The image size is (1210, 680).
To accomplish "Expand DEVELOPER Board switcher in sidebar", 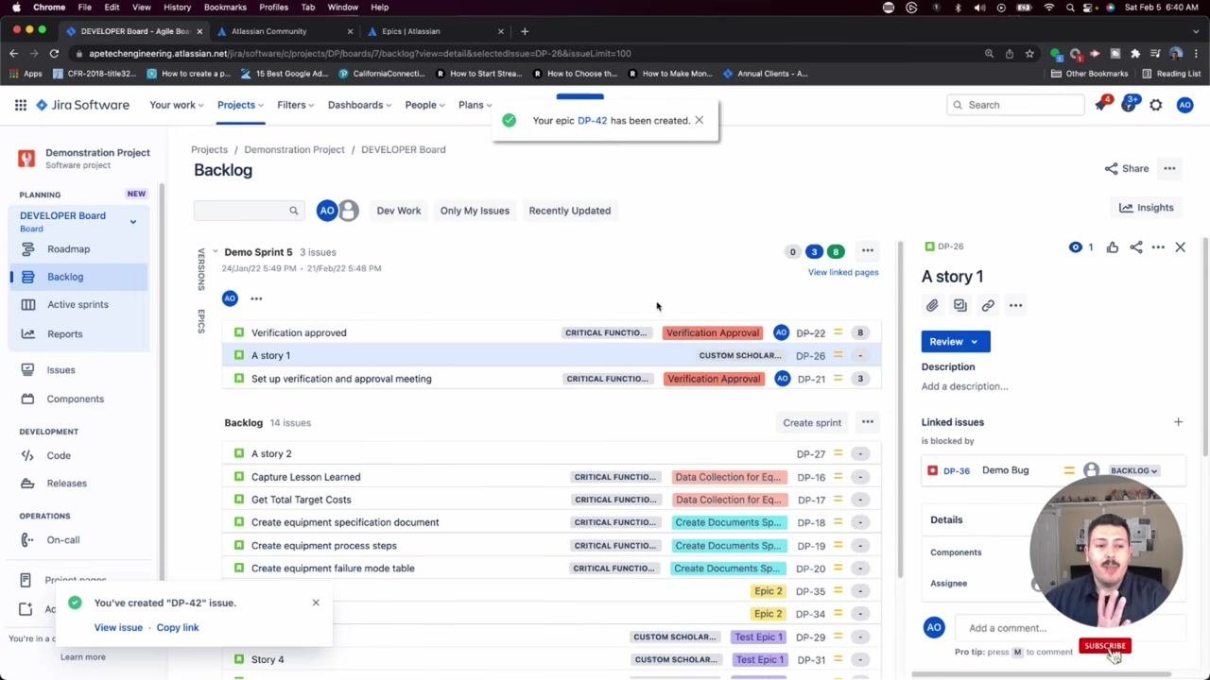I will click(x=132, y=222).
